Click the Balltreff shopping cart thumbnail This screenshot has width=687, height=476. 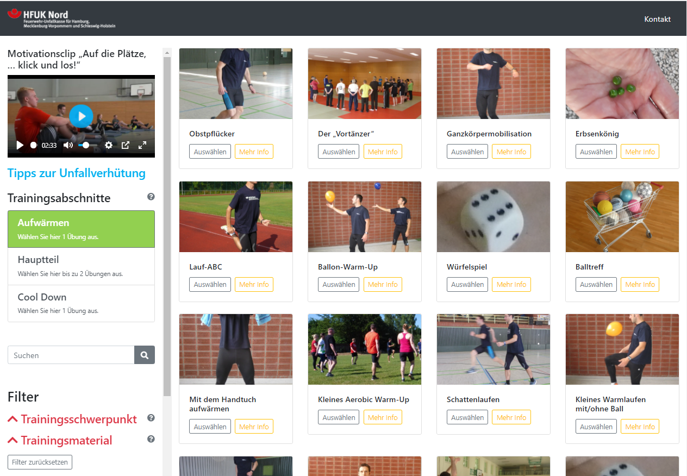(x=622, y=217)
